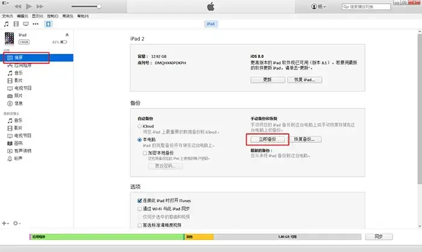This screenshot has width=422, height=252.
Task: Click the scrollbar down arrow
Action: tap(420, 226)
